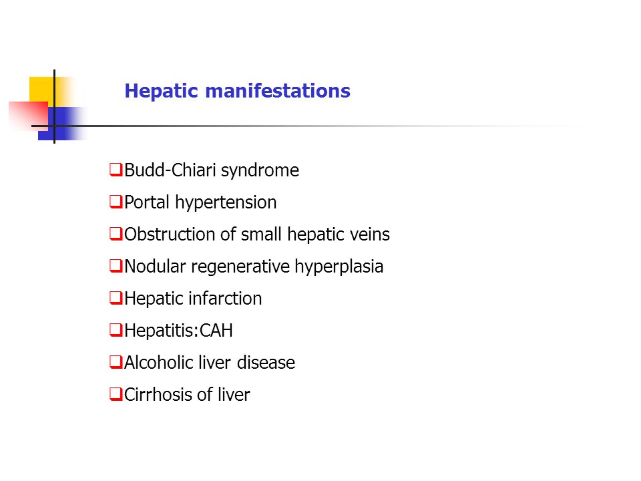Check the Obstruction of small hepatic veins box
The height and width of the screenshot is (481, 641).
116,234
